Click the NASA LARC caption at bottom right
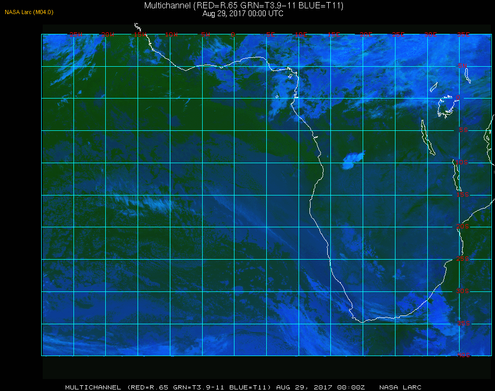Viewport: 495px width, 391px height. click(400, 387)
